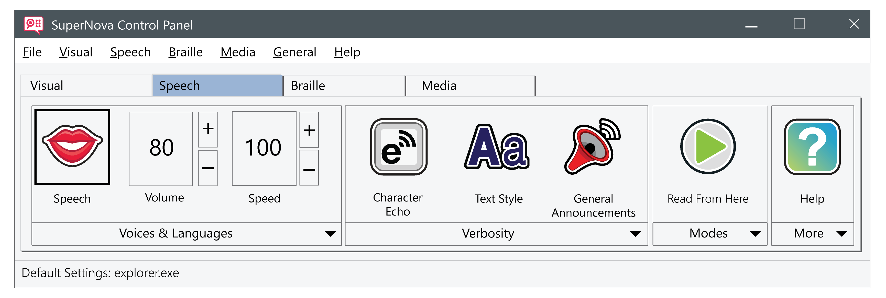Viewport: 886px width, 298px height.
Task: Decrease Volume with the minus button
Action: pyautogui.click(x=208, y=168)
